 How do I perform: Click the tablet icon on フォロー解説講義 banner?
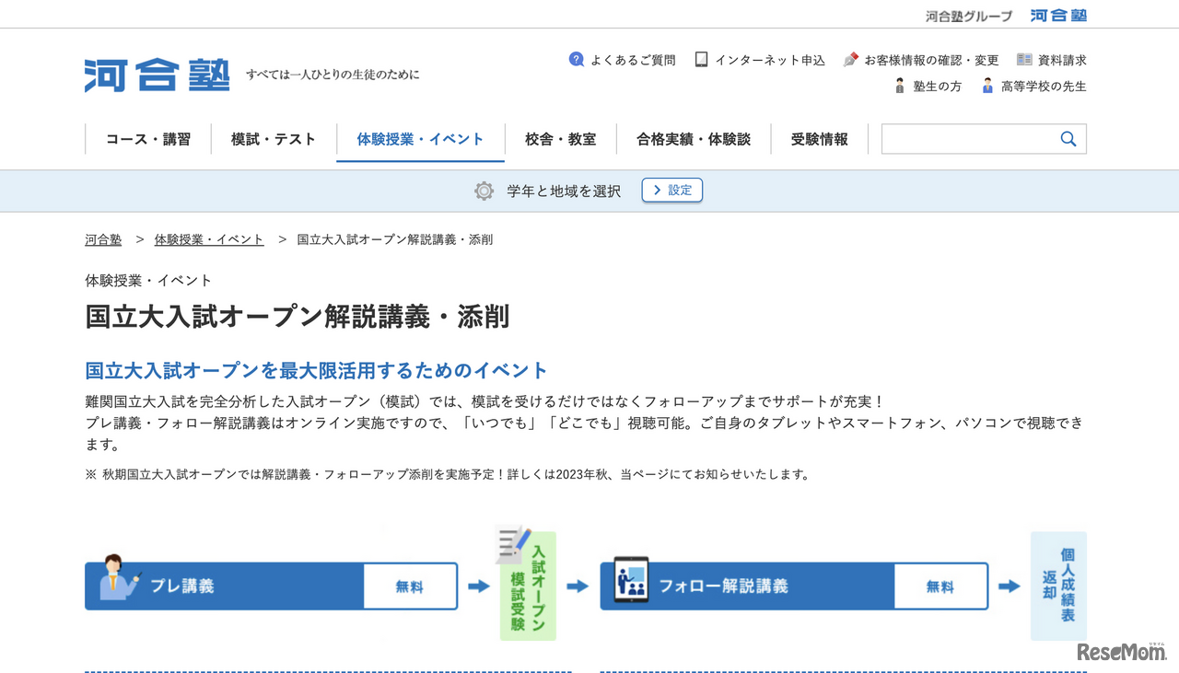pos(630,579)
